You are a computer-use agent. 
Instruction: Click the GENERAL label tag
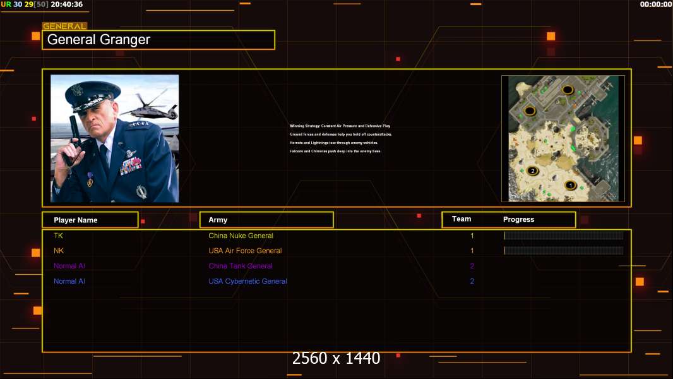coord(64,26)
